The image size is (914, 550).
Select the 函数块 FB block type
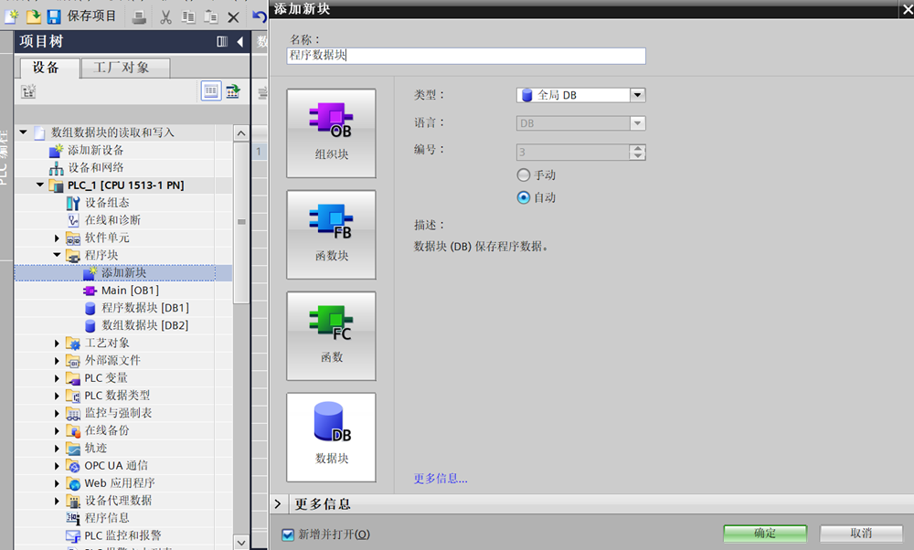tap(331, 235)
